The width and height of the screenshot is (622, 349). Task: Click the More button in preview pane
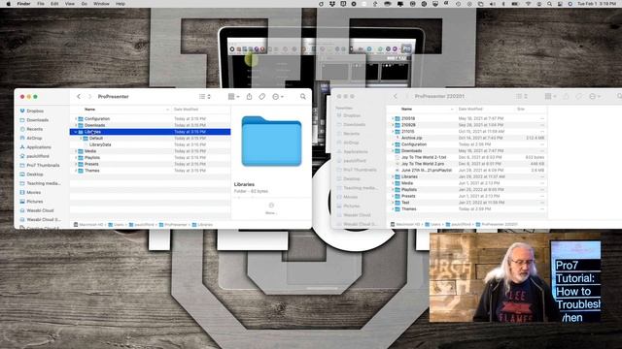271,208
